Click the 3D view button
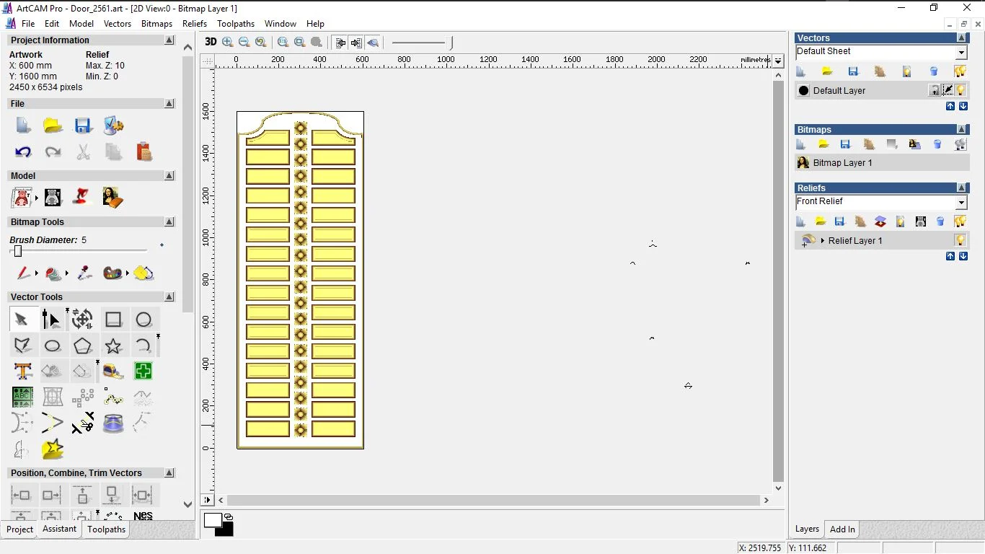Image resolution: width=985 pixels, height=554 pixels. (211, 42)
